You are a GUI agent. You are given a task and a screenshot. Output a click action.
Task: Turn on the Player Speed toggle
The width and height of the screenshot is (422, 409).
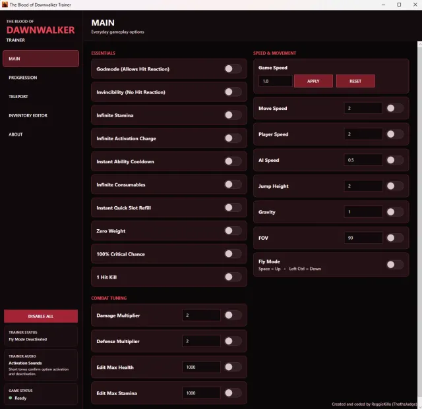click(x=395, y=134)
